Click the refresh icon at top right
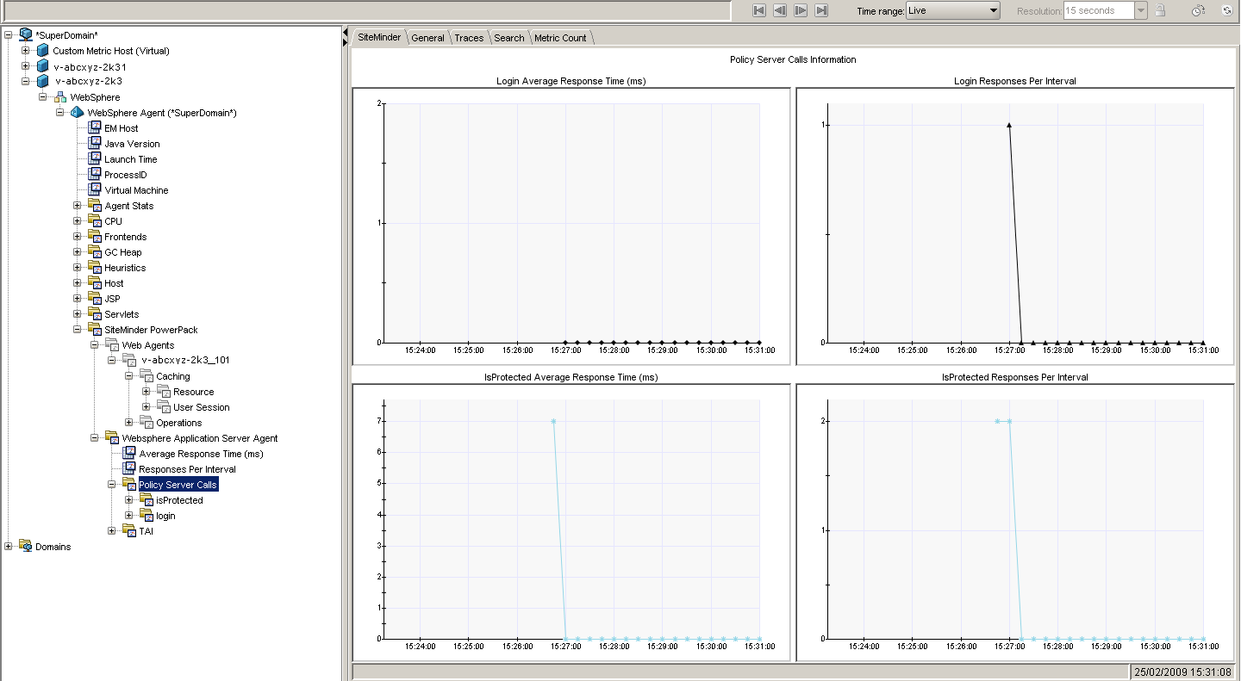This screenshot has width=1241, height=681. pos(1226,11)
